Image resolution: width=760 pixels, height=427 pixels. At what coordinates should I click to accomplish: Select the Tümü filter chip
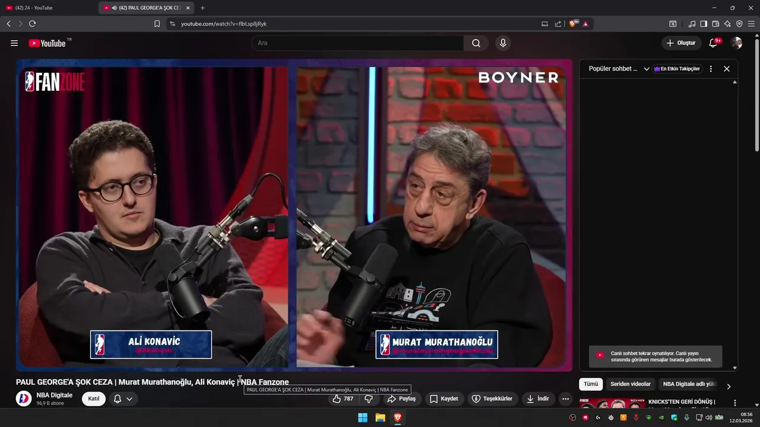tap(591, 384)
